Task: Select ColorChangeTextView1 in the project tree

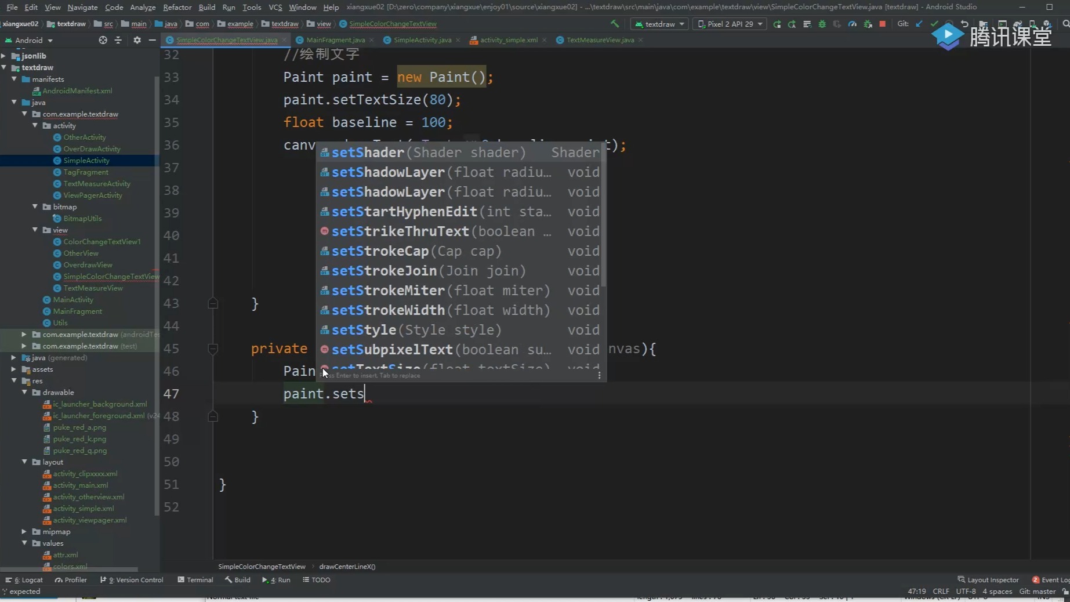Action: (x=101, y=241)
